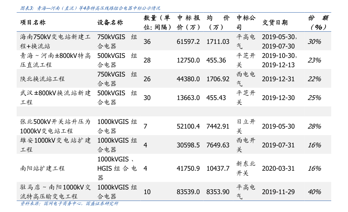Click quantity 30 in the 武汉 row
Viewport: 348px width, 212px height.
147,98
